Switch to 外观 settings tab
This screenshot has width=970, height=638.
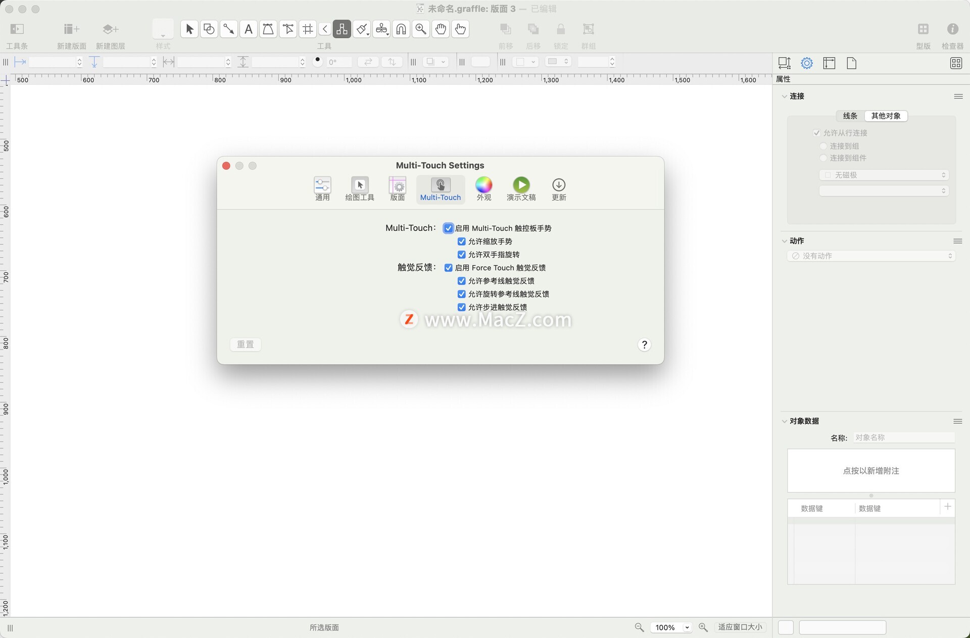(x=483, y=189)
